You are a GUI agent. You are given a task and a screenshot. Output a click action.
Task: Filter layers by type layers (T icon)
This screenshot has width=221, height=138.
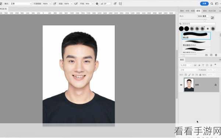tap(203, 65)
